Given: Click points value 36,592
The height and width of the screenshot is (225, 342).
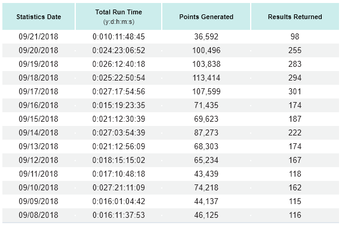Looking at the screenshot, I should click(207, 36).
